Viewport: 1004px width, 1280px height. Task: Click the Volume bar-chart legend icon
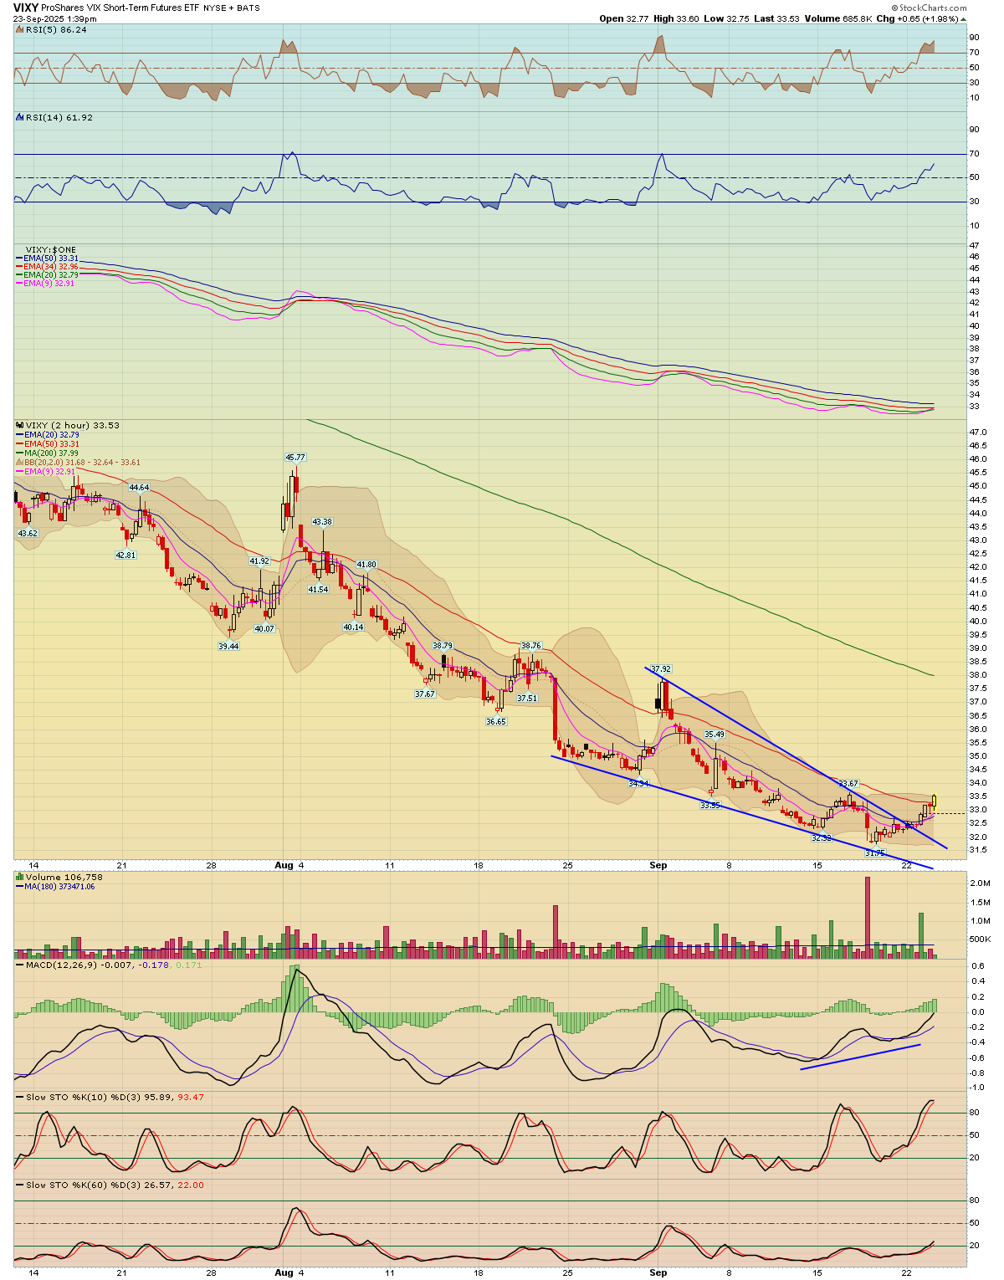[x=20, y=878]
